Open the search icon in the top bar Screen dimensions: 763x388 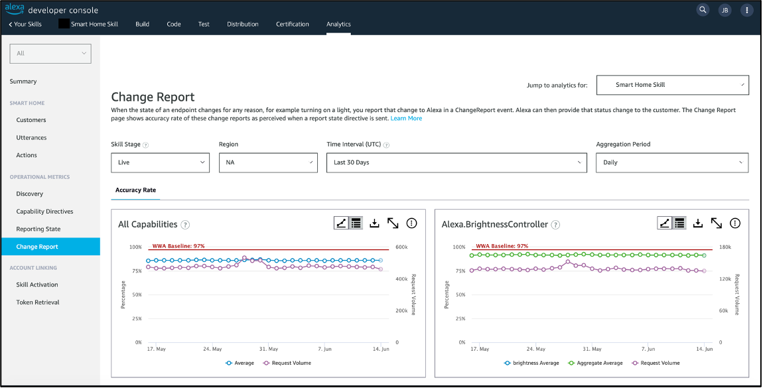pyautogui.click(x=703, y=10)
